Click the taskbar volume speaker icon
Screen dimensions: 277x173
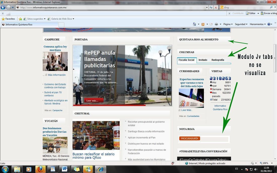(256, 169)
